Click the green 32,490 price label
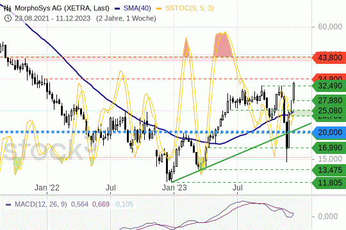 [x=329, y=86]
